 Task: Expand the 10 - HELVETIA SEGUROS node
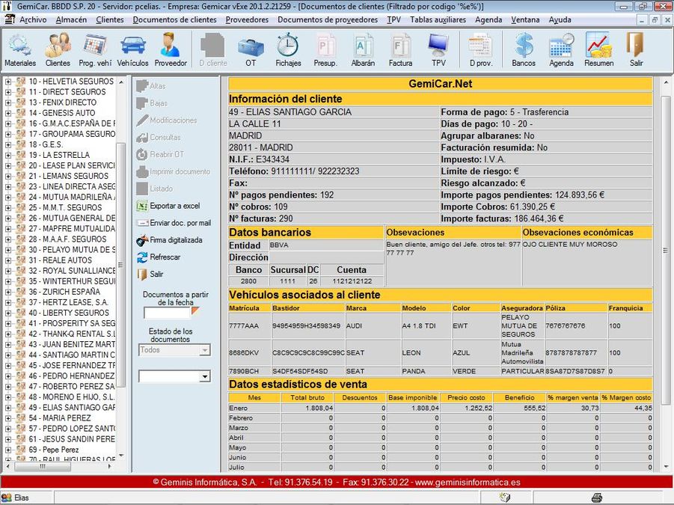[8, 82]
